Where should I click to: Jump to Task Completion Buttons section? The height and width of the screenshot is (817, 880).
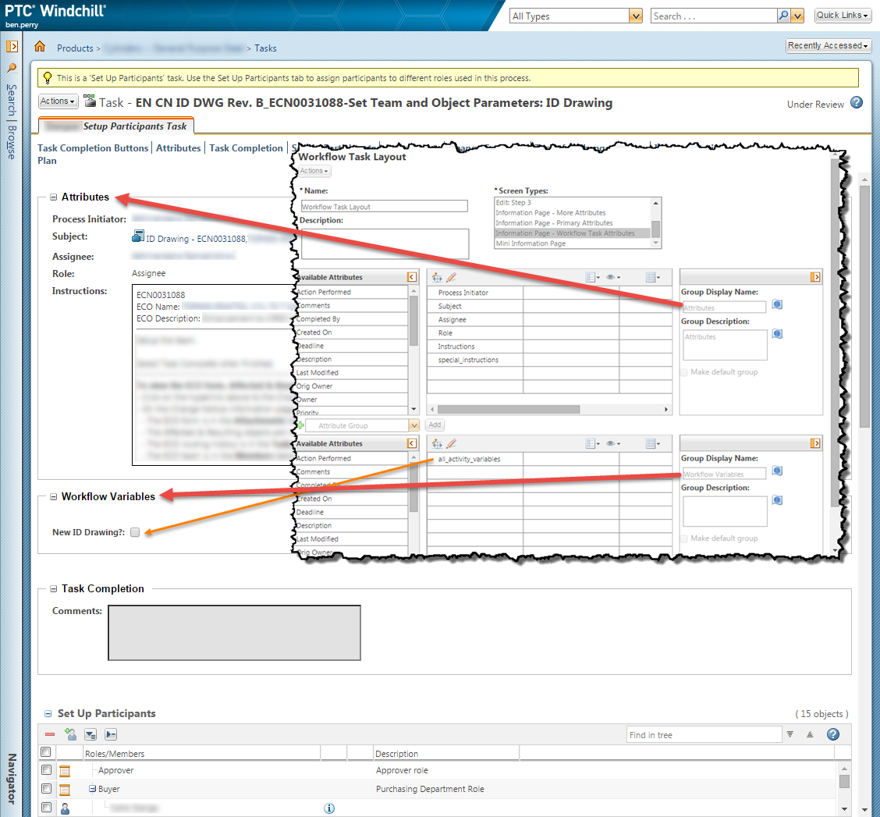click(93, 147)
